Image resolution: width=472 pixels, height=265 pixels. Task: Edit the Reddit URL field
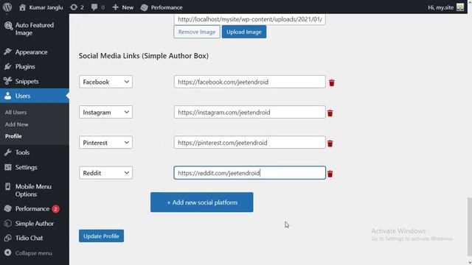tap(249, 173)
